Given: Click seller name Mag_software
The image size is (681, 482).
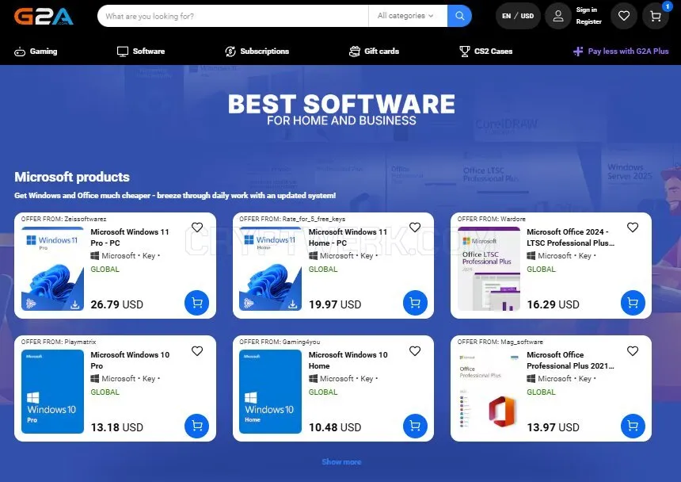Looking at the screenshot, I should point(521,342).
